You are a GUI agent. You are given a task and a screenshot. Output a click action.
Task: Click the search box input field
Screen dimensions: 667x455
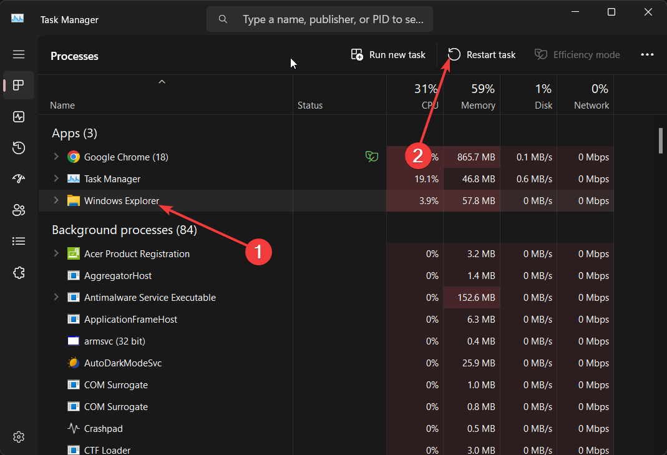tap(320, 19)
